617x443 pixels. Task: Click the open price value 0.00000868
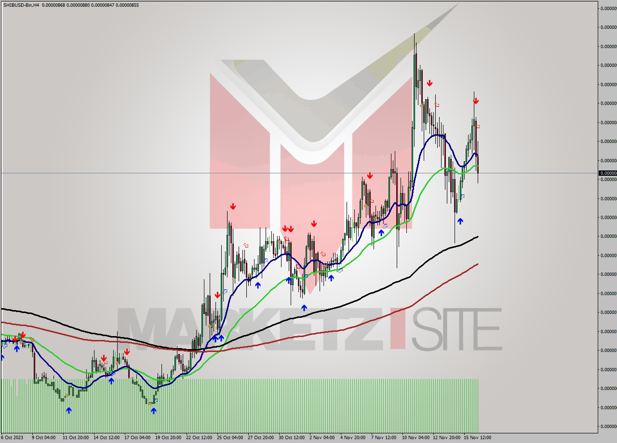pyautogui.click(x=54, y=5)
